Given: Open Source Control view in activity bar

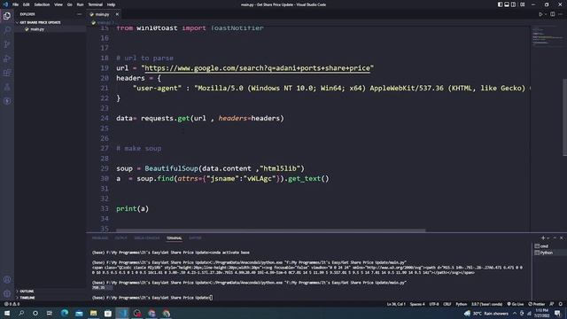Looking at the screenshot, I should click(x=7, y=44).
